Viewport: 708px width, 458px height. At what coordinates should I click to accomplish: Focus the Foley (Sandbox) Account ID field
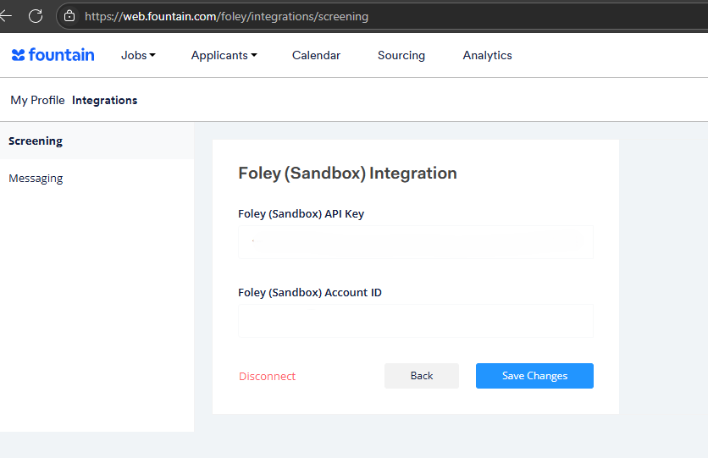click(416, 321)
